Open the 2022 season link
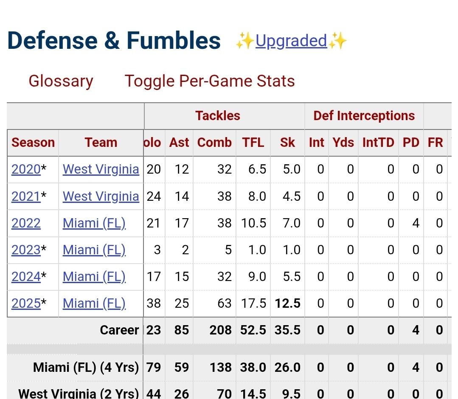 coord(26,223)
